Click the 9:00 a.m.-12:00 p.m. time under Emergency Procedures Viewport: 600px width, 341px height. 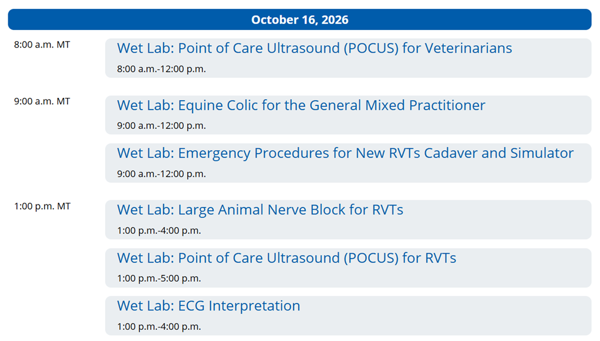(x=161, y=174)
